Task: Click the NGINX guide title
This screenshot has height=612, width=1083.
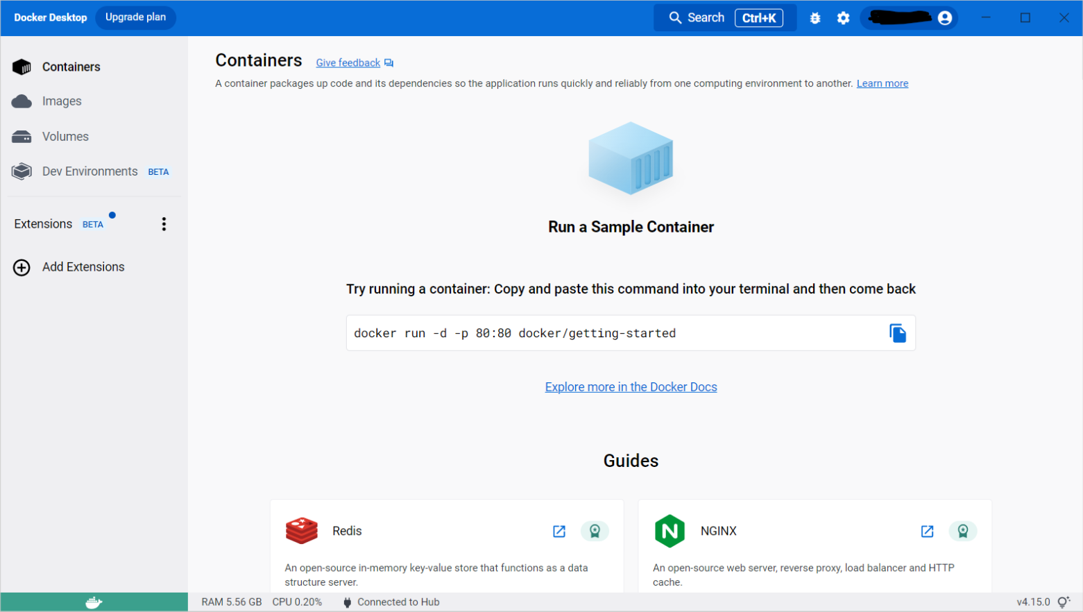Action: click(x=719, y=531)
